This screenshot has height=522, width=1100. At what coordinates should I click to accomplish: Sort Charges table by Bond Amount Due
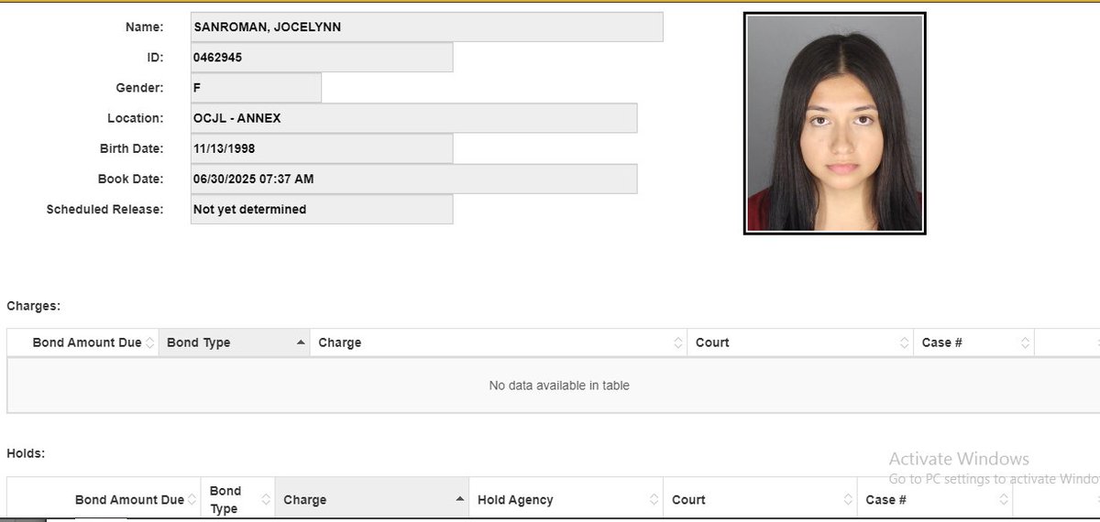tap(83, 343)
